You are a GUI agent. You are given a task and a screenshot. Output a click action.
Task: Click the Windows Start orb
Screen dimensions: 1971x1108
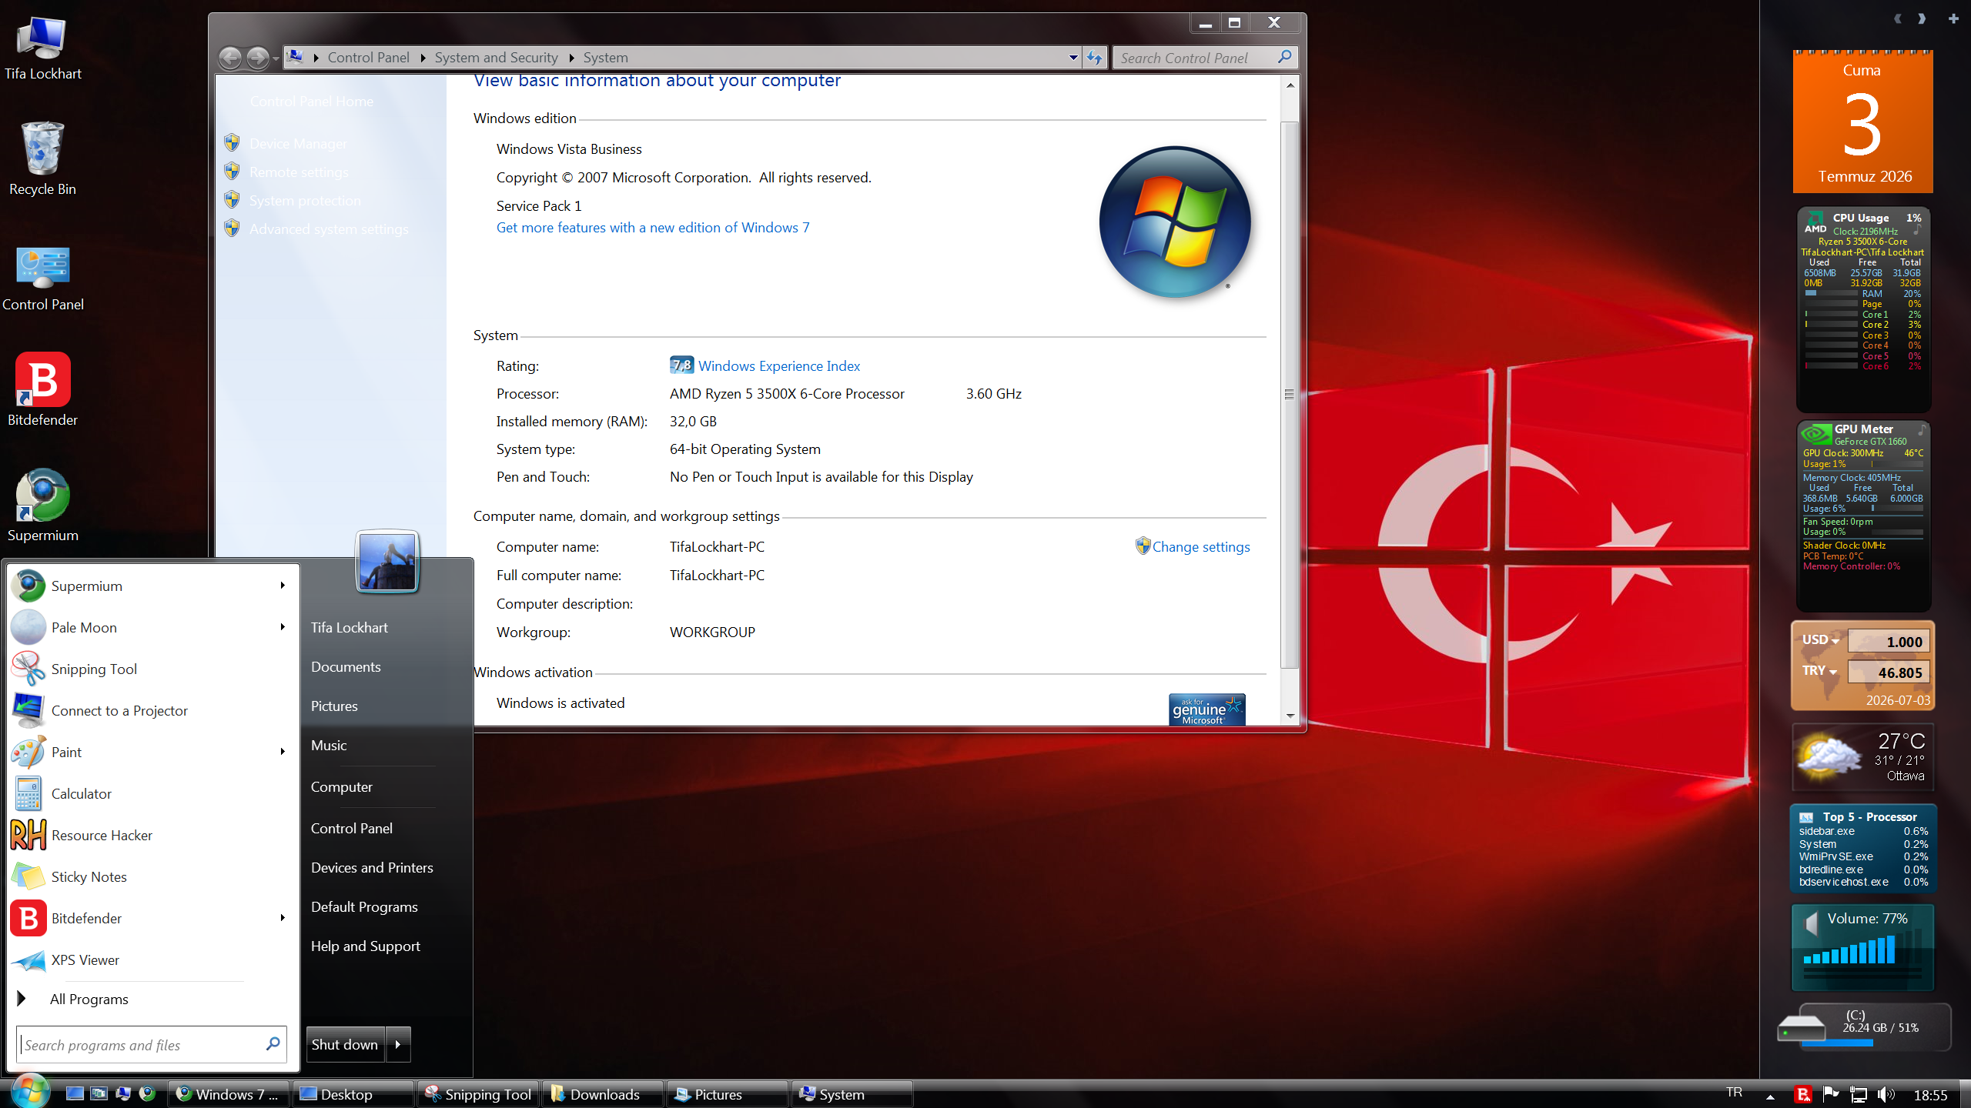point(29,1092)
